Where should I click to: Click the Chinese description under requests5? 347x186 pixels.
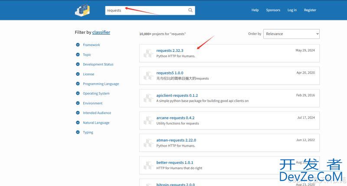pyautogui.click(x=182, y=78)
